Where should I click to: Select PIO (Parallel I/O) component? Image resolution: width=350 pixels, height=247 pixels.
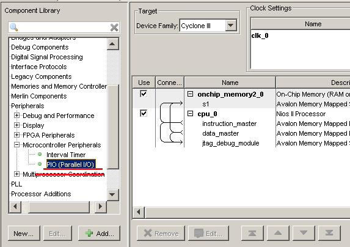[x=71, y=164]
